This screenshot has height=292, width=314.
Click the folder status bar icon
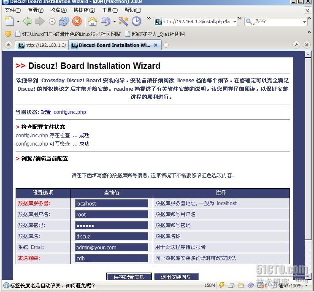click(241, 285)
